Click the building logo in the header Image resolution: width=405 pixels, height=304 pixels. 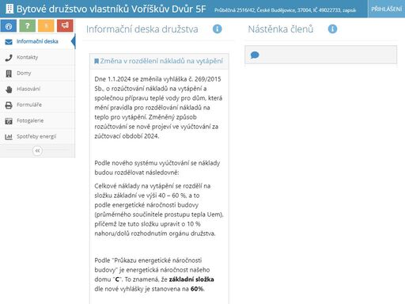tap(9, 9)
